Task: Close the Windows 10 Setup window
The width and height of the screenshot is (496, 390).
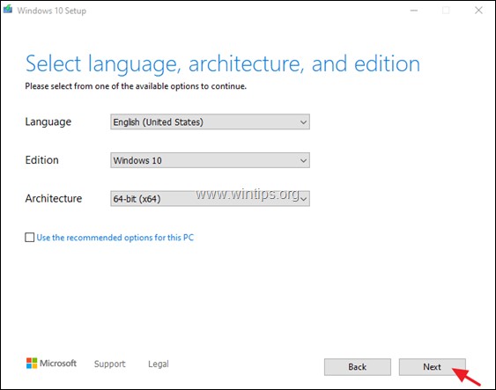Action: (x=478, y=11)
